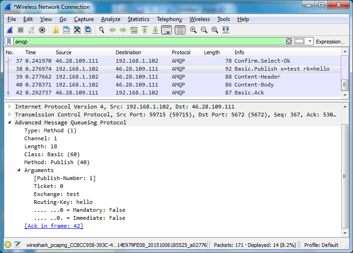Open the display filter history dropdown

310,42
